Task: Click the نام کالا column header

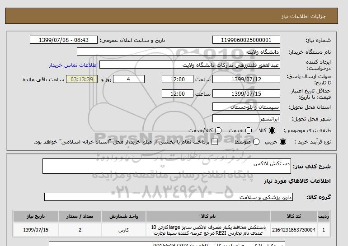Action: [x=208, y=217]
